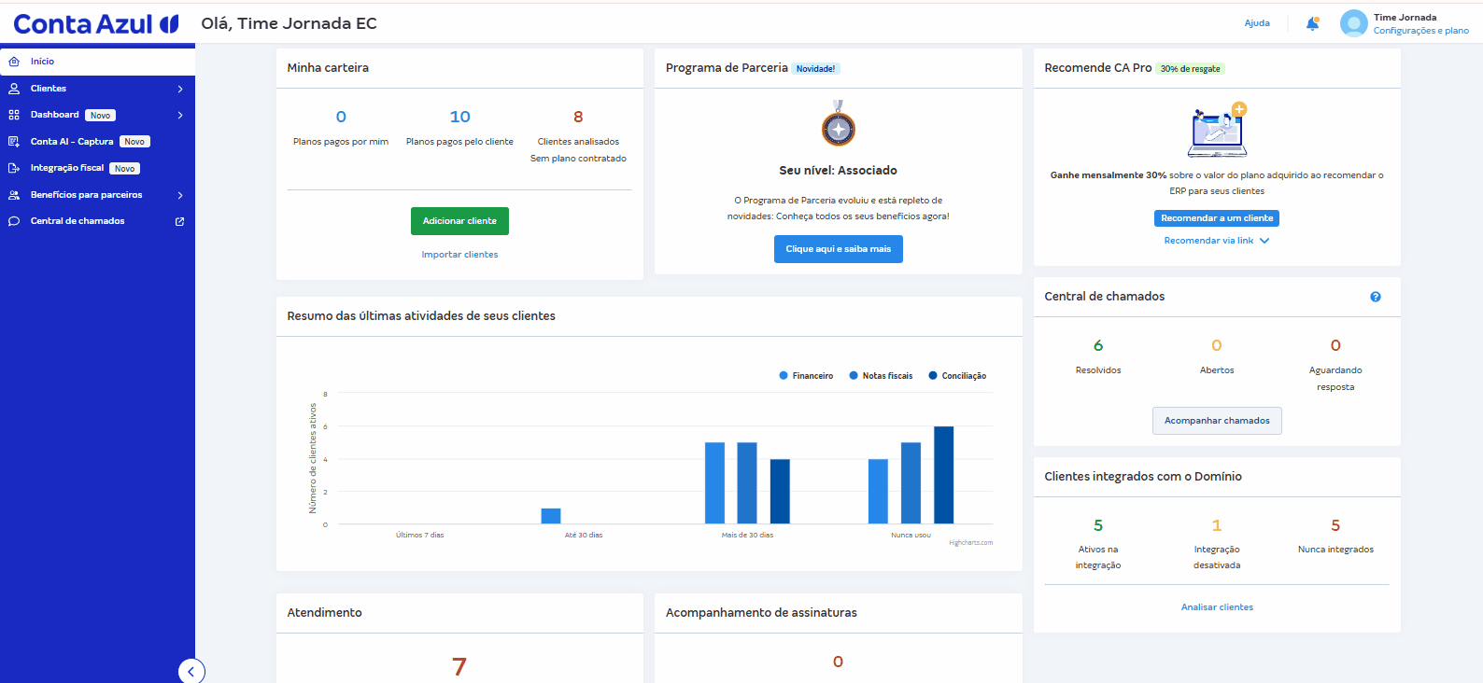Screen dimensions: 1483x683
Task: Click the Importar clientes link
Action: pos(459,255)
